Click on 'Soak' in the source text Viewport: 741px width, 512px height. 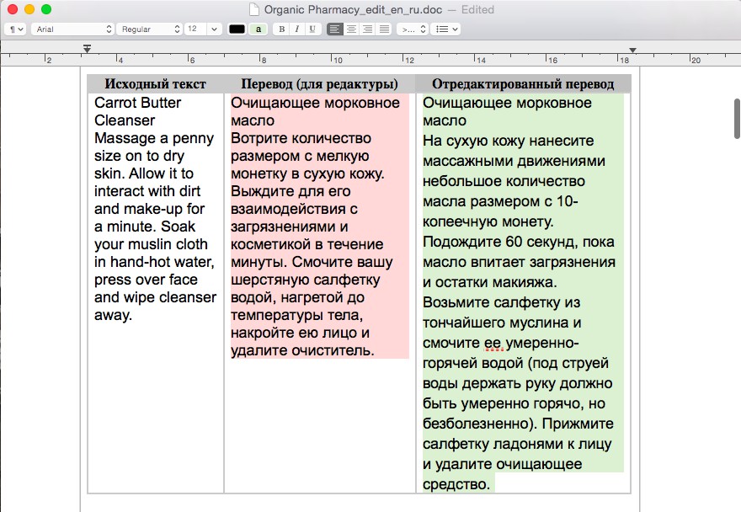coord(179,227)
